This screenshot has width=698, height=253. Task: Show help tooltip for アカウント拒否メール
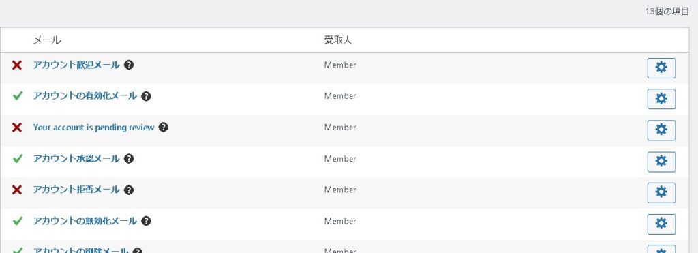tap(129, 190)
